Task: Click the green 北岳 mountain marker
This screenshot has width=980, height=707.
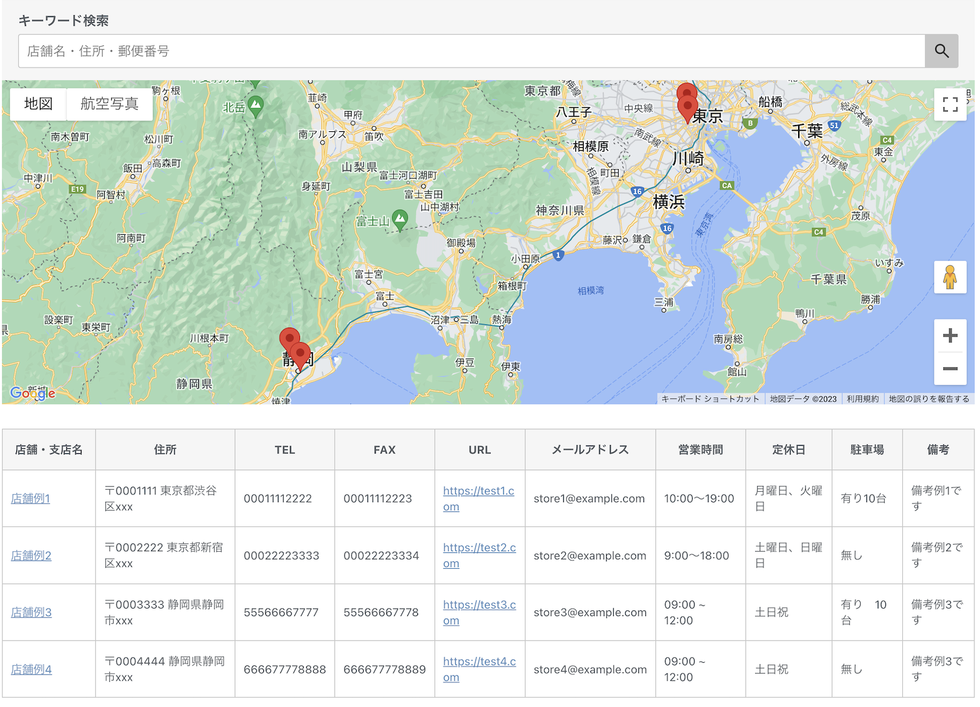Action: point(256,105)
